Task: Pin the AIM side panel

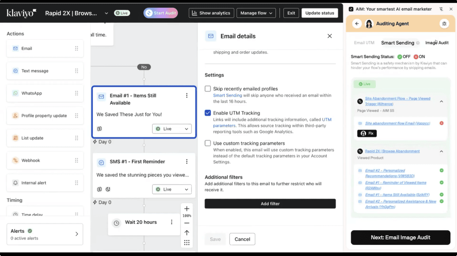Action: coord(441,9)
